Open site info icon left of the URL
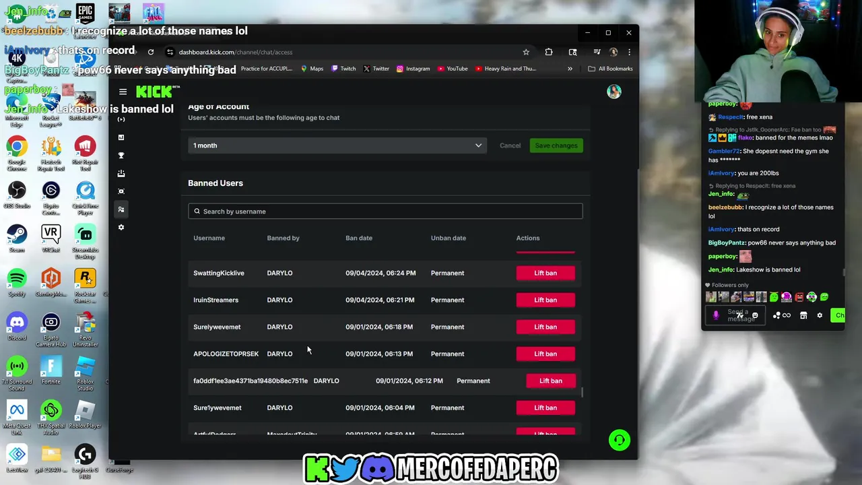Viewport: 862px width, 485px height. (170, 52)
